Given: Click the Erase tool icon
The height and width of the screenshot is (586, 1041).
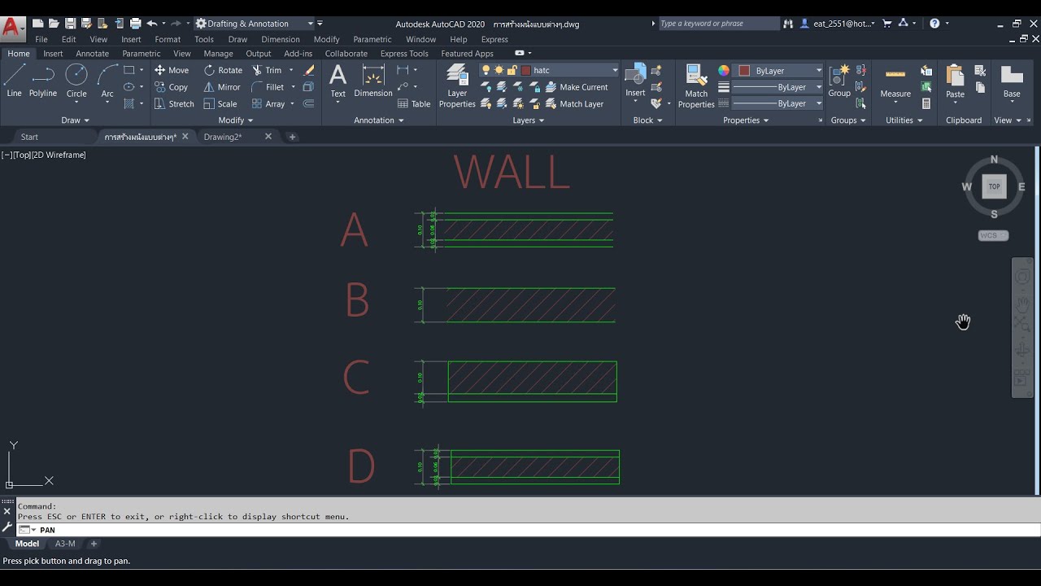Looking at the screenshot, I should 308,70.
